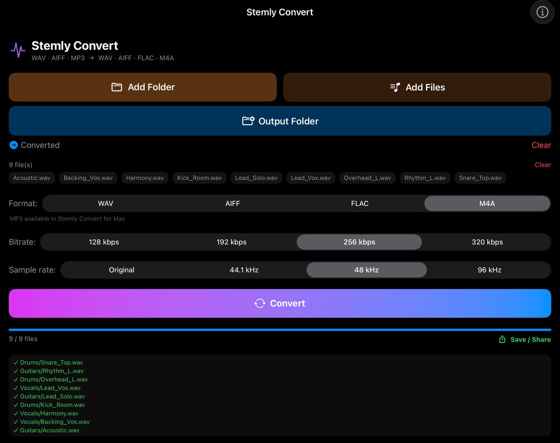Screen dimensions: 560x443
Task: Start conversion with the Convert button
Action: 280,303
